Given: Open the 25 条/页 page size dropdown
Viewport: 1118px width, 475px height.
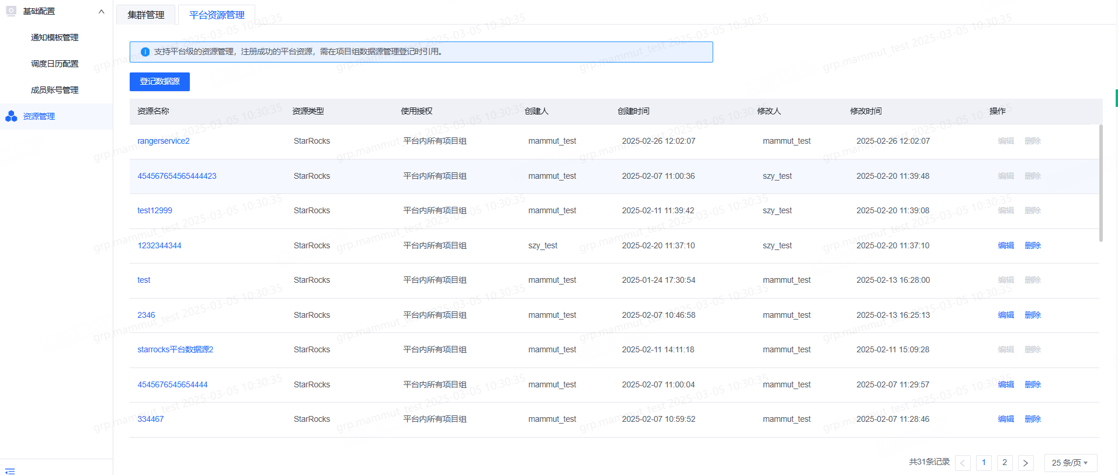Looking at the screenshot, I should (x=1071, y=463).
